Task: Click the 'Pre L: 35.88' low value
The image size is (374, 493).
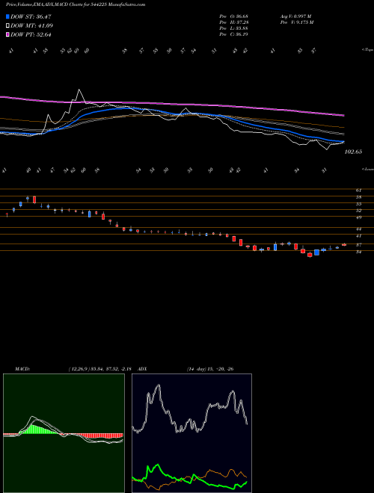Action: pyautogui.click(x=234, y=28)
